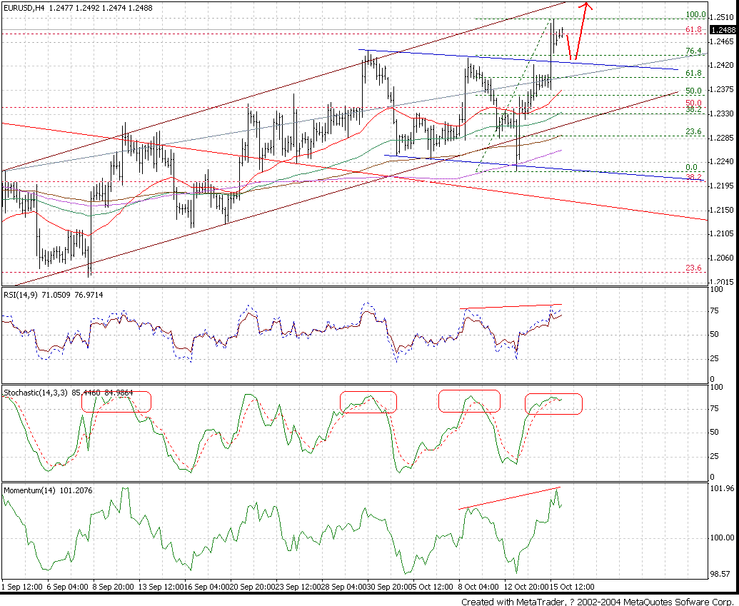The height and width of the screenshot is (606, 739).
Task: Click the 1.2285 price axis label
Action: [x=723, y=138]
